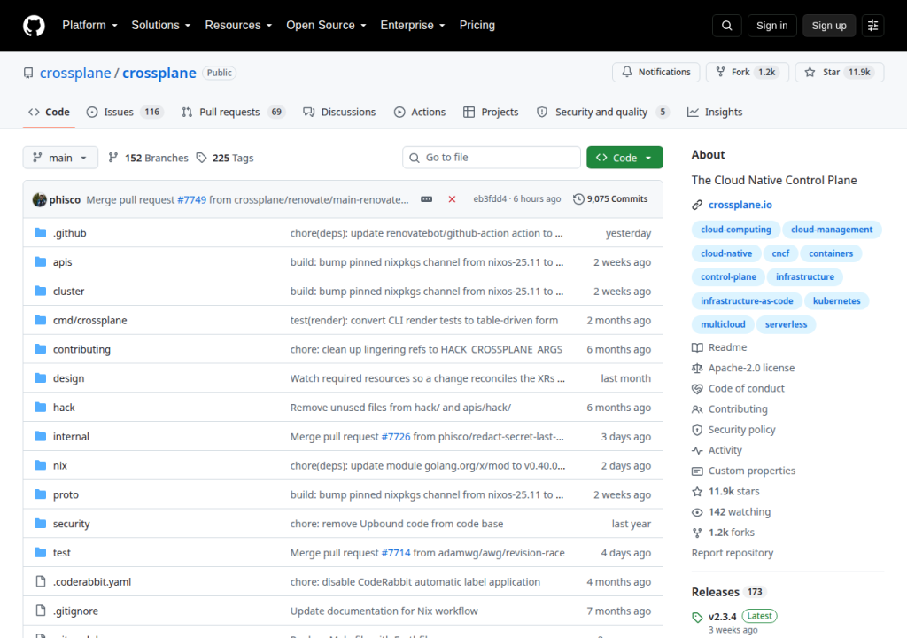The width and height of the screenshot is (907, 638).
Task: Click phisco's avatar in commit row
Action: (39, 199)
